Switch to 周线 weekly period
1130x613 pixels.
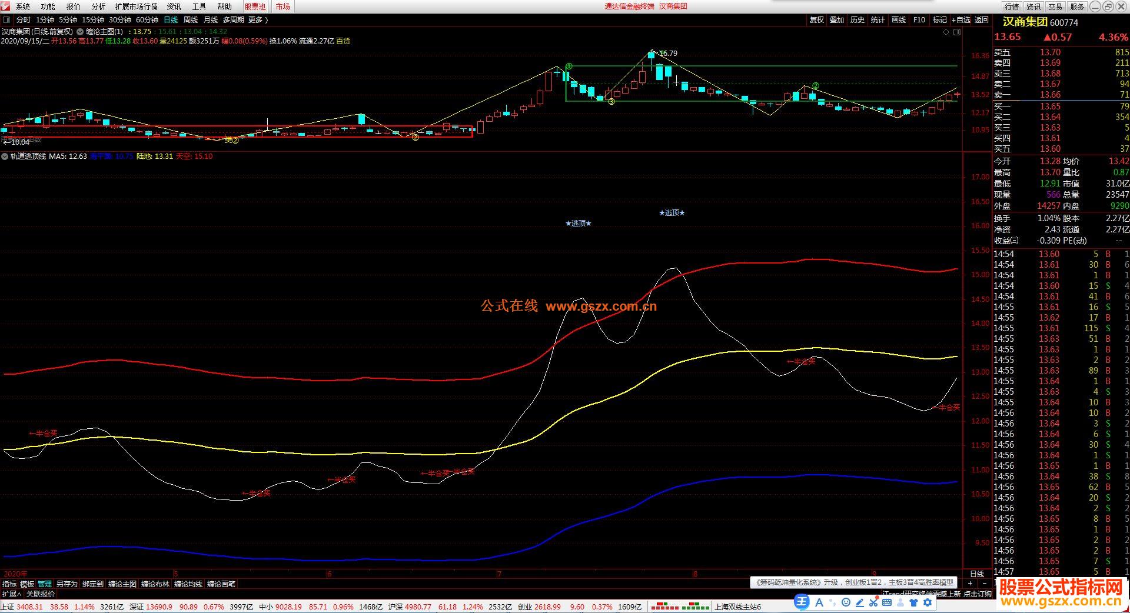[x=191, y=20]
